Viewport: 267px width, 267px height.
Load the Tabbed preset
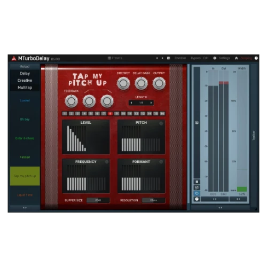tap(25, 157)
